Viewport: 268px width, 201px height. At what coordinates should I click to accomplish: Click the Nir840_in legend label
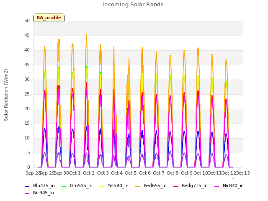pyautogui.click(x=233, y=186)
